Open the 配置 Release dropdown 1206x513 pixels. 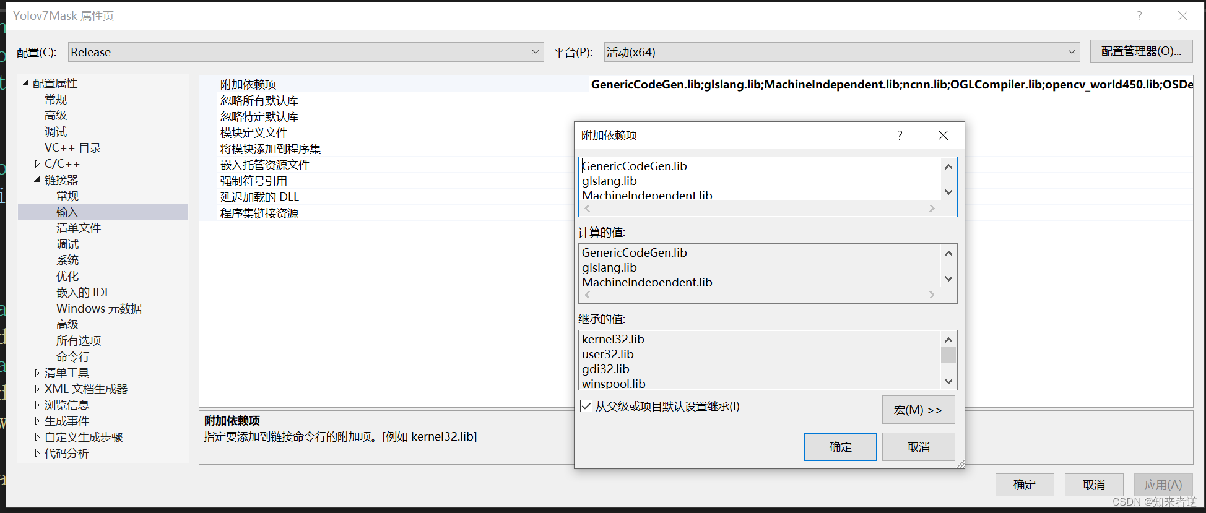[x=305, y=52]
